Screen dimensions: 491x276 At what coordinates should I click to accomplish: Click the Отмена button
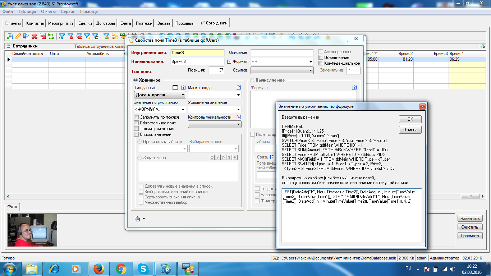pos(410,130)
